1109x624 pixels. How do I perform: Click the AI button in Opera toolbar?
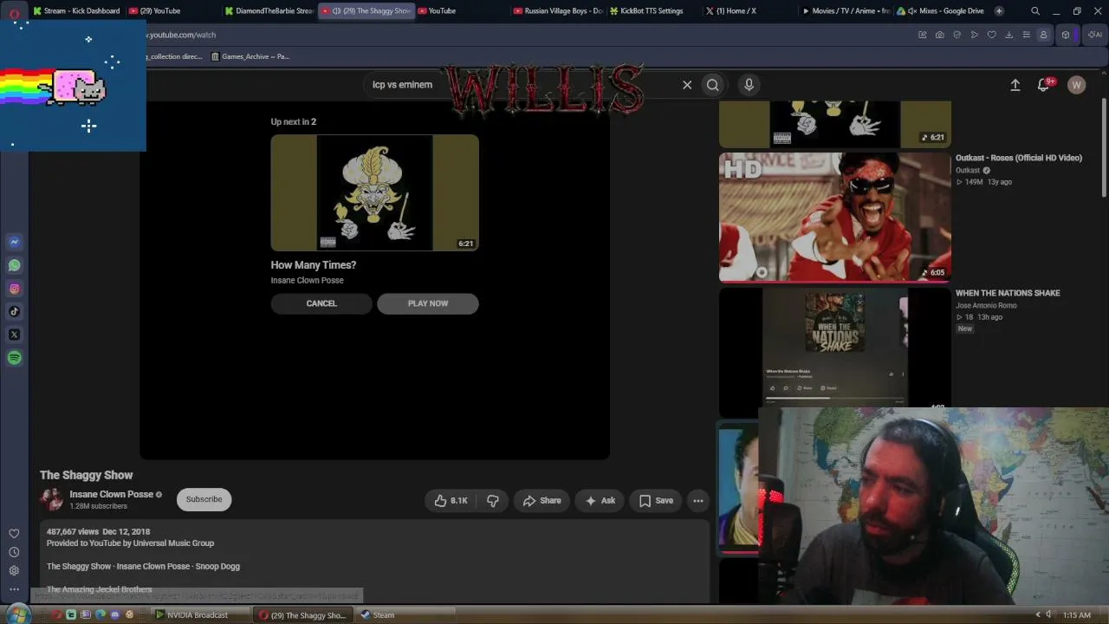tap(1094, 35)
